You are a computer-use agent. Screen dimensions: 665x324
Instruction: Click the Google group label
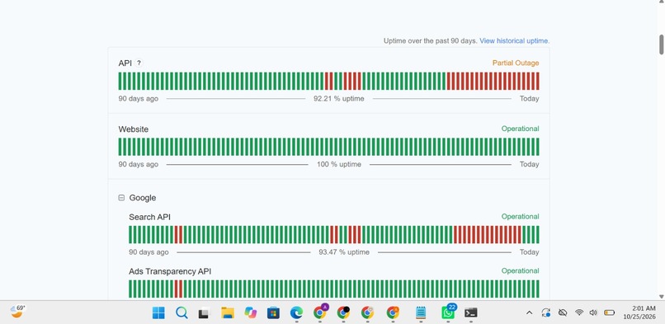(x=143, y=198)
